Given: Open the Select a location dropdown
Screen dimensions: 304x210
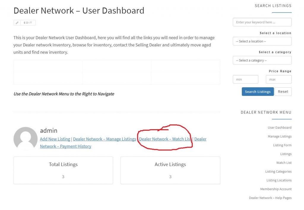Looking at the screenshot, I should pos(262,41).
